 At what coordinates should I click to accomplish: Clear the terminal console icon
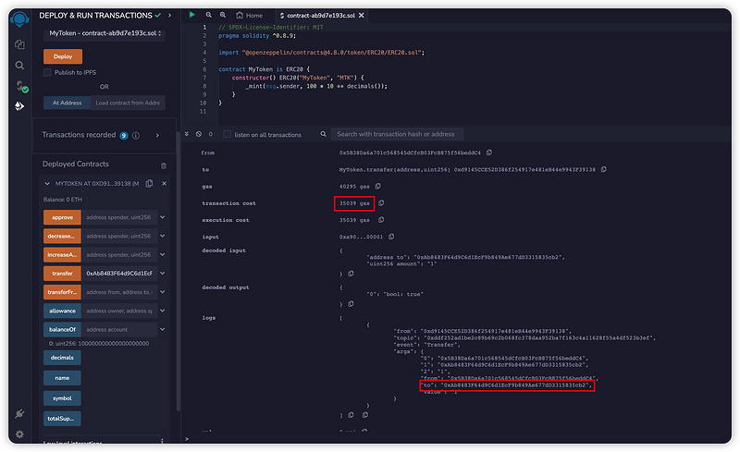(x=198, y=134)
